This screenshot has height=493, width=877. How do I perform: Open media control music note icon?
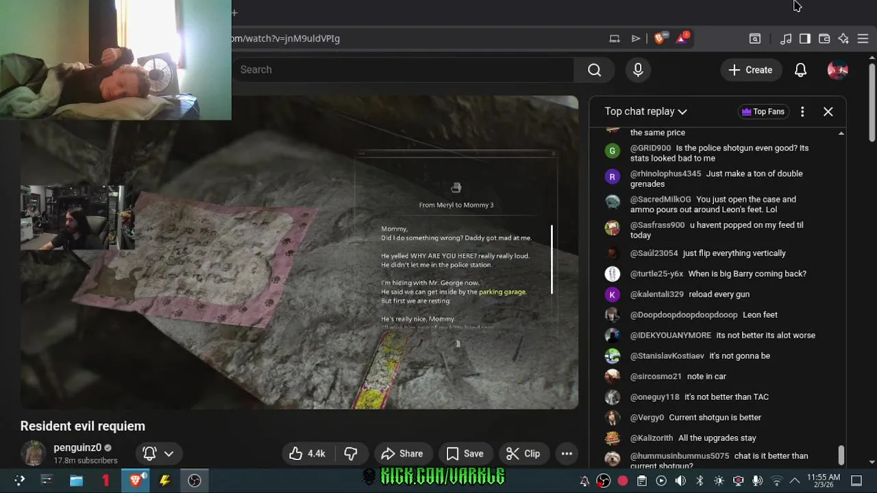tap(786, 38)
